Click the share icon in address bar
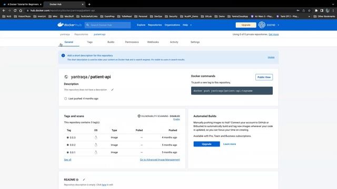 tap(303, 10)
